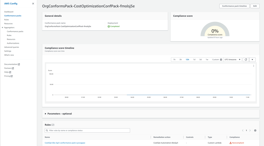Open the refresh interval dropdown arrow
Screen dimensions: 264x146
pos(252,60)
